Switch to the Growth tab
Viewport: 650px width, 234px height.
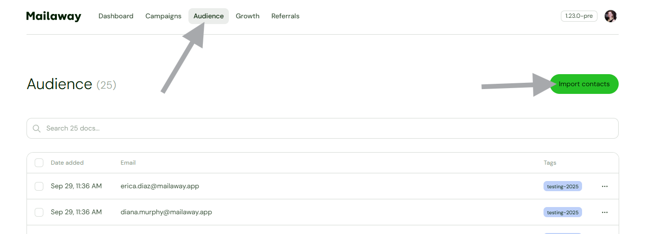(x=248, y=16)
